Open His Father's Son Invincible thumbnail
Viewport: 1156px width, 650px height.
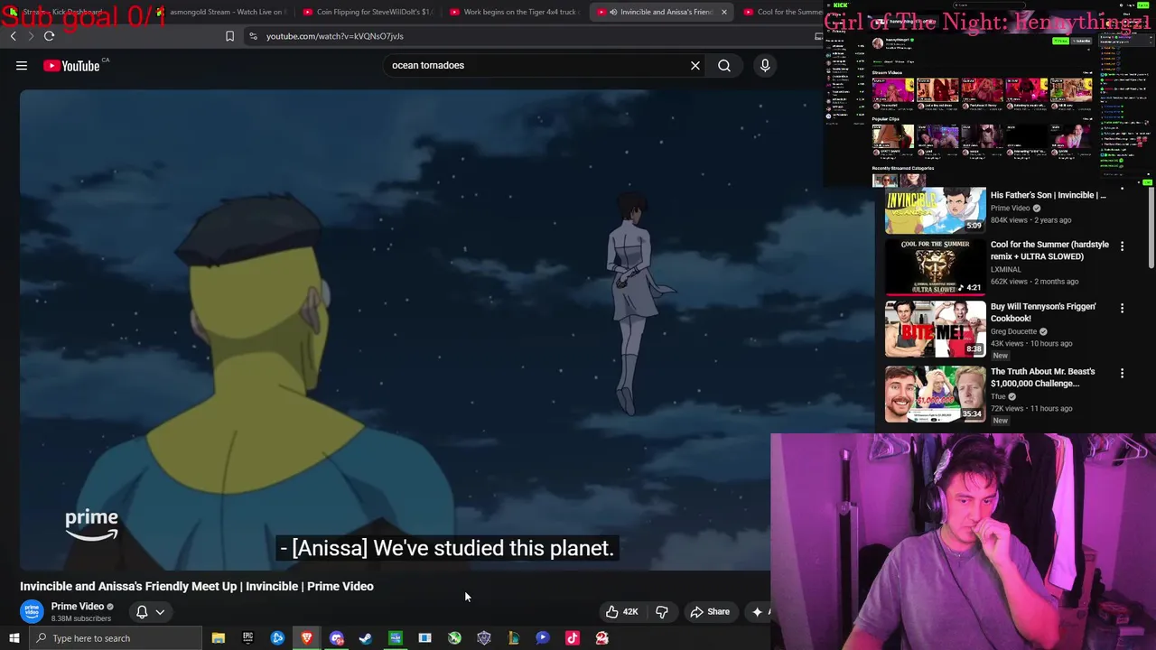(x=935, y=210)
